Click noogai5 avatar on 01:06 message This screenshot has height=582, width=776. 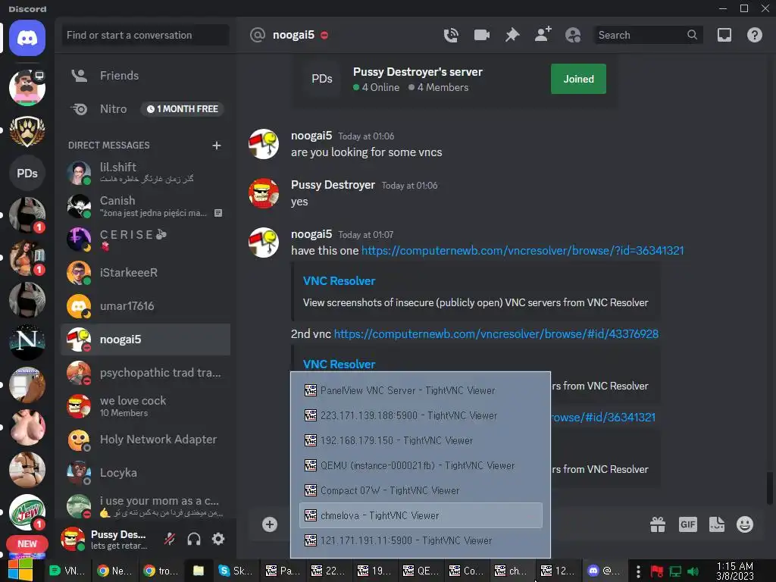point(264,144)
